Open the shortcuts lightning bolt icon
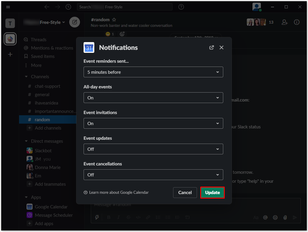The width and height of the screenshot is (308, 232). point(97,217)
